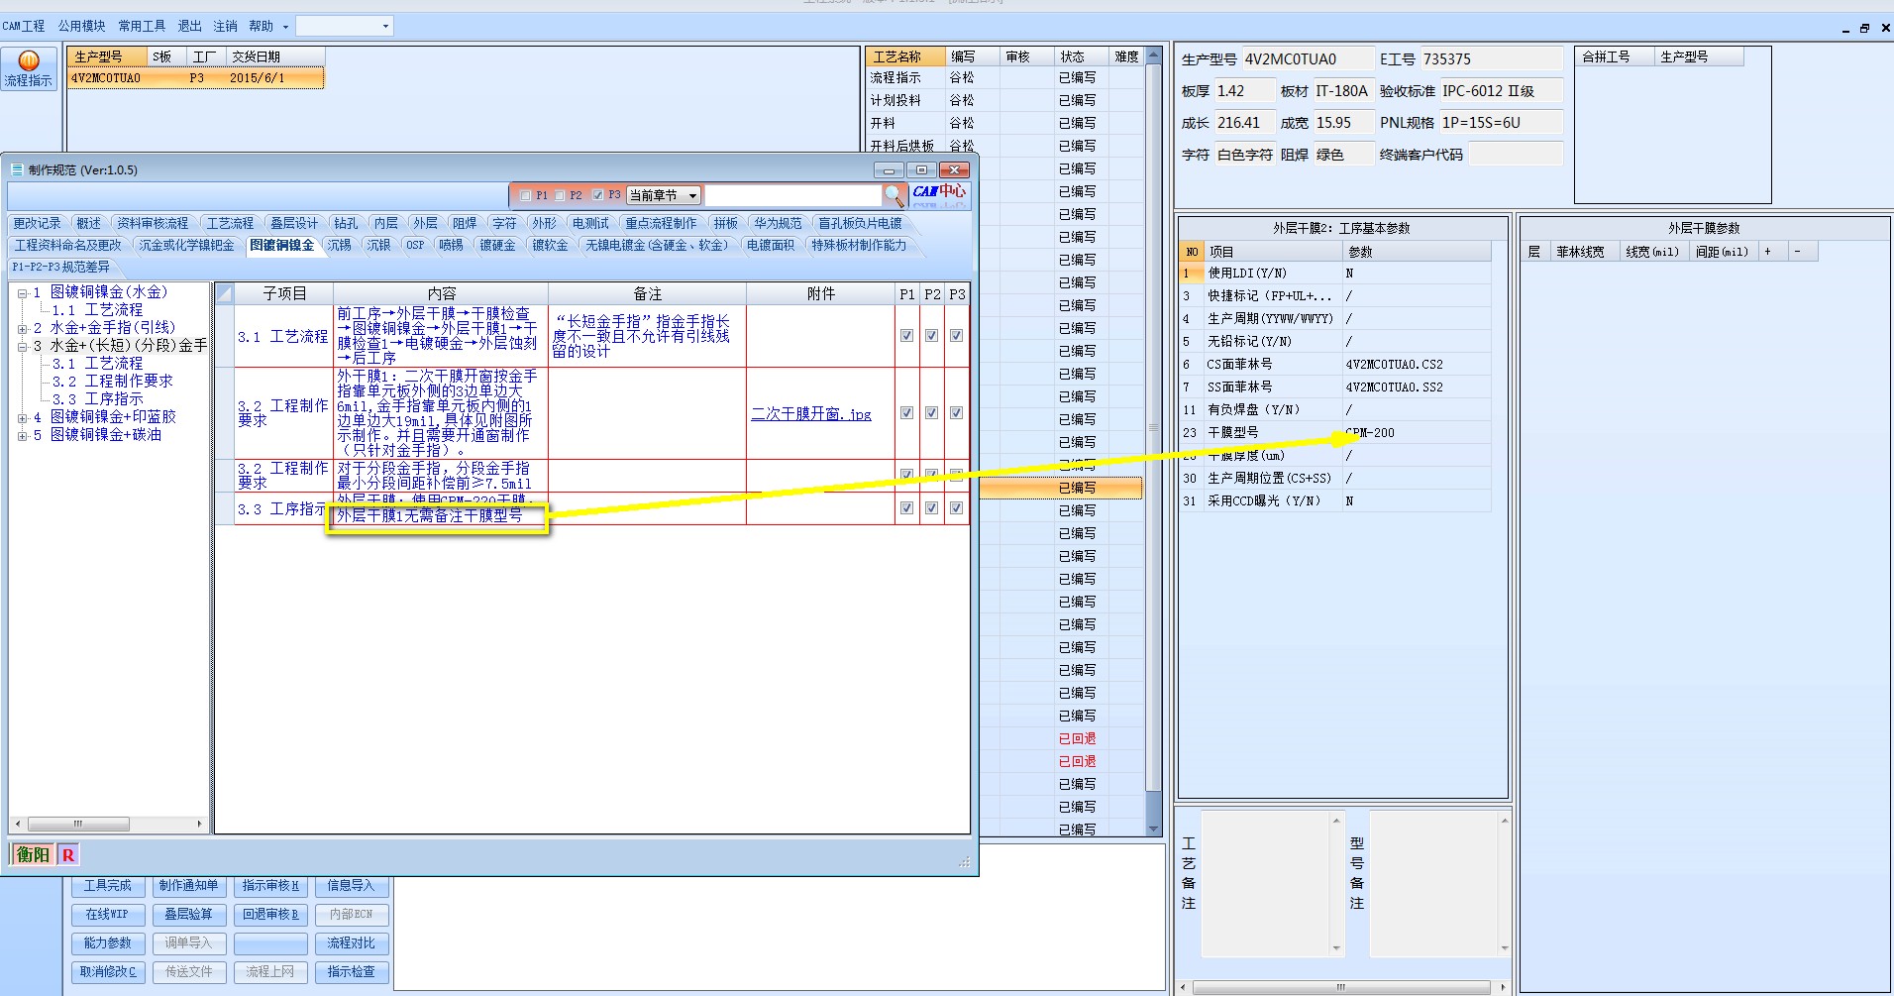The height and width of the screenshot is (996, 1894).
Task: Select tree item 1.1 工艺流程
Action: click(x=98, y=310)
